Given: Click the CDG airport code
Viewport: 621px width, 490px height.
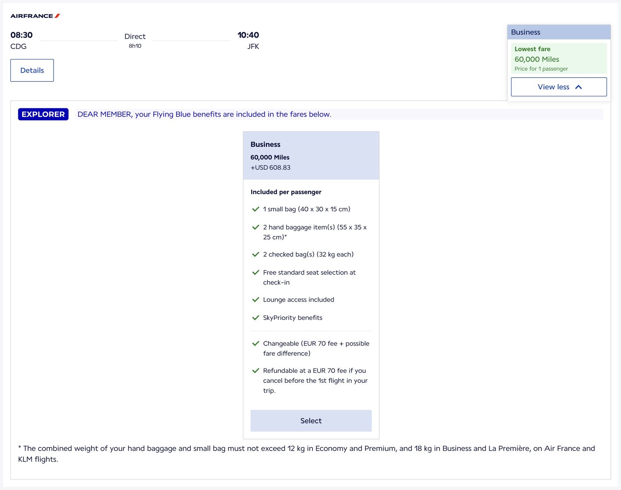Looking at the screenshot, I should (18, 46).
